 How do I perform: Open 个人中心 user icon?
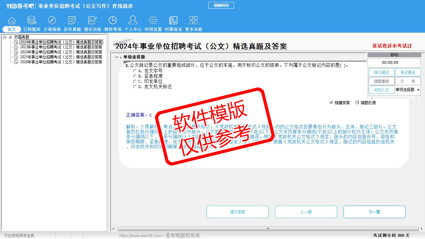pos(133,21)
